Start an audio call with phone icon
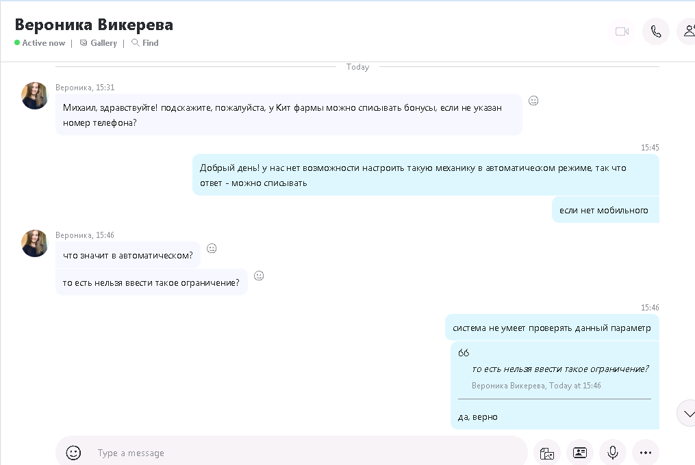The image size is (695, 465). point(655,31)
